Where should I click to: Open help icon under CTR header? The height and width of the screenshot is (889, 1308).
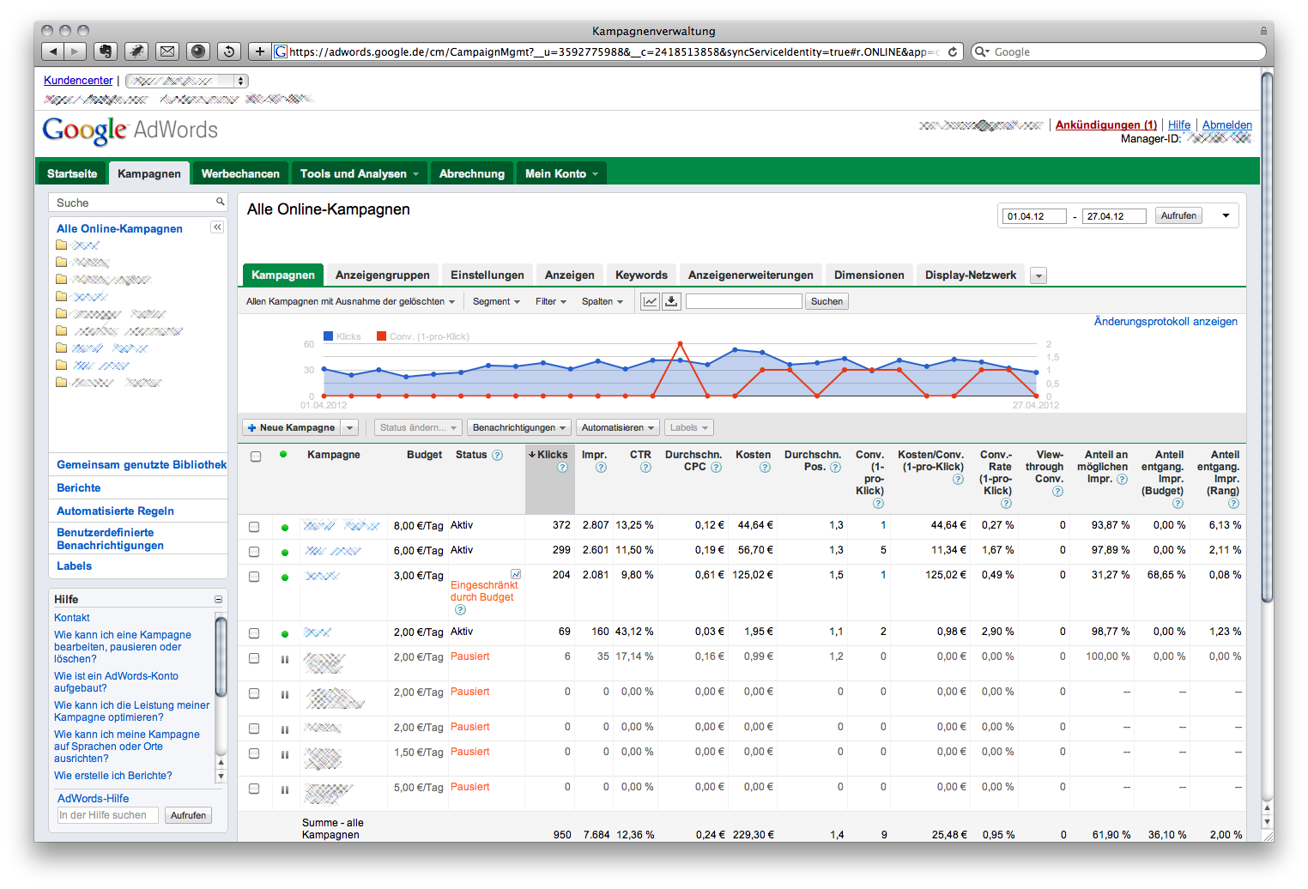[x=645, y=468]
